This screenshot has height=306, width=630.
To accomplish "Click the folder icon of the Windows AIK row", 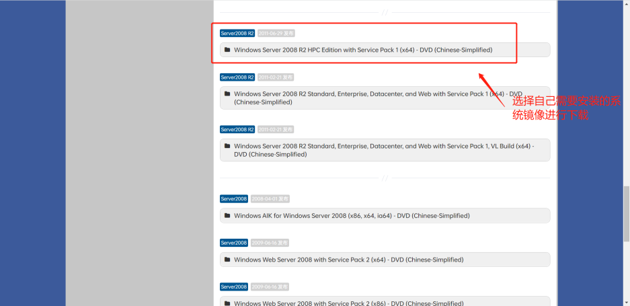I will click(227, 215).
